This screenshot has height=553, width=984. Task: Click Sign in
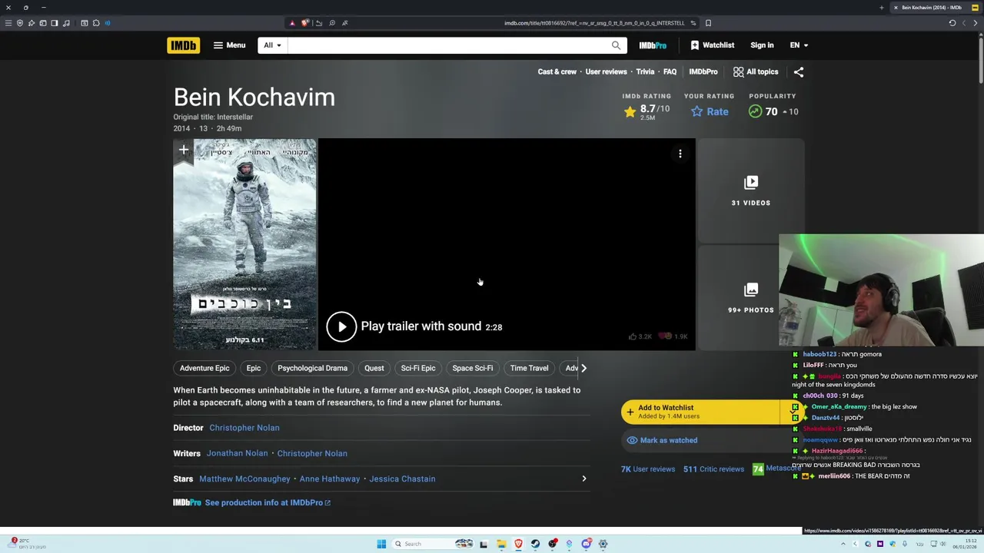[762, 45]
